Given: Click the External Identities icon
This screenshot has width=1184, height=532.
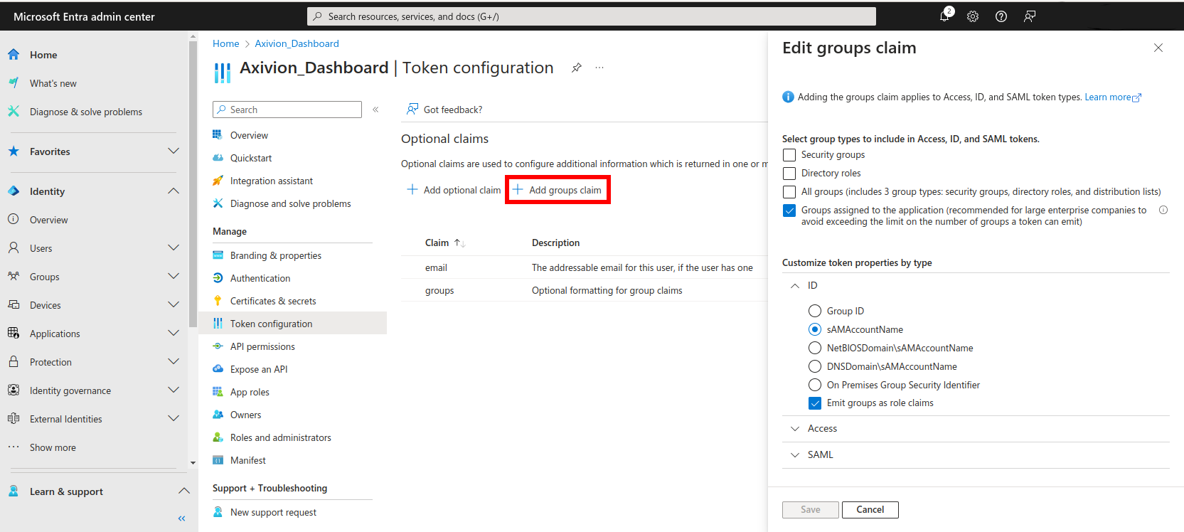Looking at the screenshot, I should [14, 418].
